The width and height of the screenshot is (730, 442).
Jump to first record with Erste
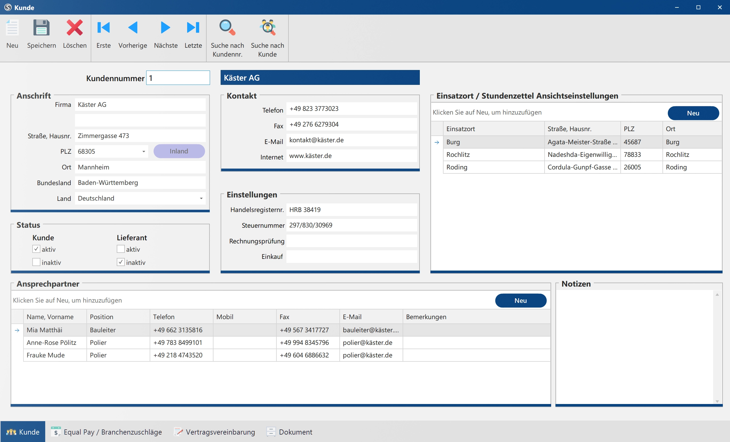[x=103, y=28]
